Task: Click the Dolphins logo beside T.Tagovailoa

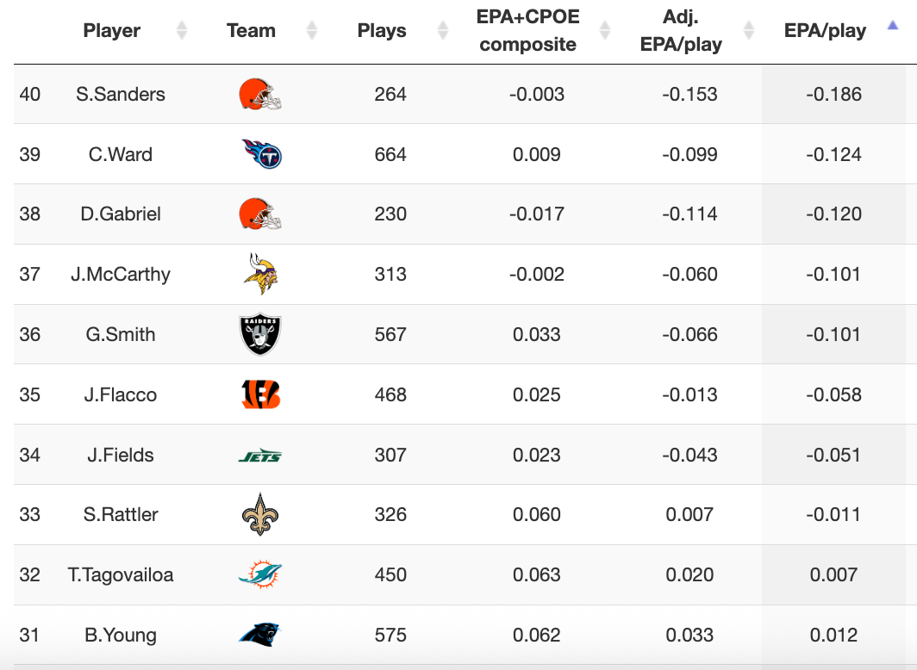Action: tap(259, 574)
